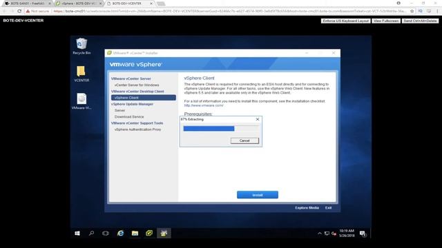This screenshot has height=248, width=442.
Task: Open the taskbar clock and date
Action: [347, 233]
